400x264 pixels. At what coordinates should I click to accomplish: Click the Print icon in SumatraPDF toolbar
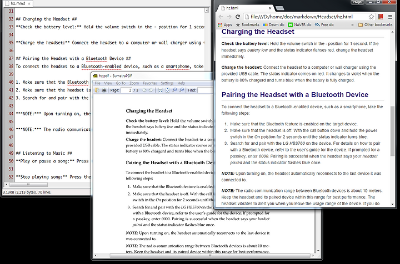104,90
